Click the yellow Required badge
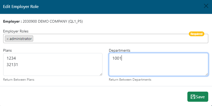This screenshot has width=212, height=106. (x=196, y=34)
